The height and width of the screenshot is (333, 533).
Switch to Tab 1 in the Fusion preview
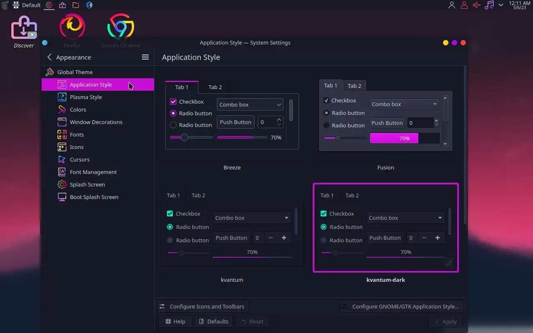pyautogui.click(x=331, y=85)
